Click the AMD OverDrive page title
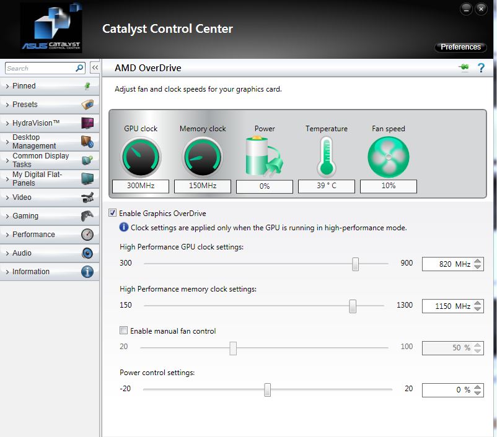Screen dimensions: 497x437 click(148, 67)
